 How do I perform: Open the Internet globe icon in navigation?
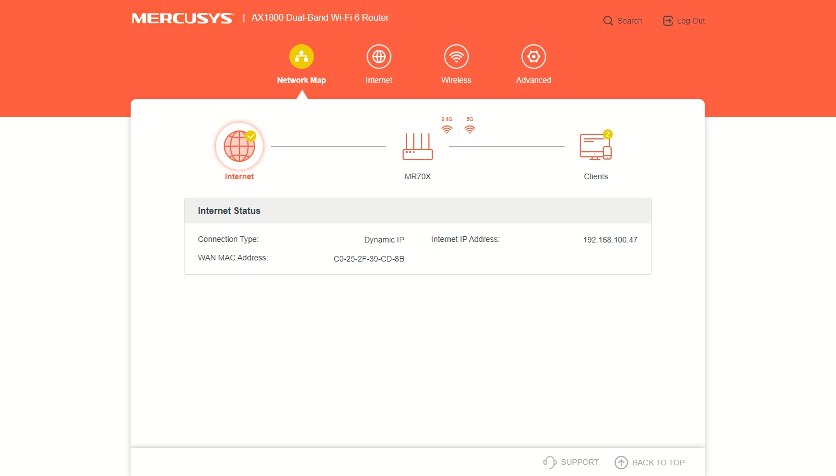click(x=379, y=57)
